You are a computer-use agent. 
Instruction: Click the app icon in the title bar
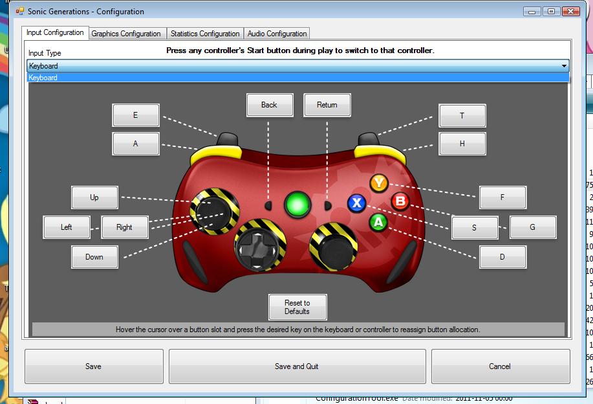point(19,12)
